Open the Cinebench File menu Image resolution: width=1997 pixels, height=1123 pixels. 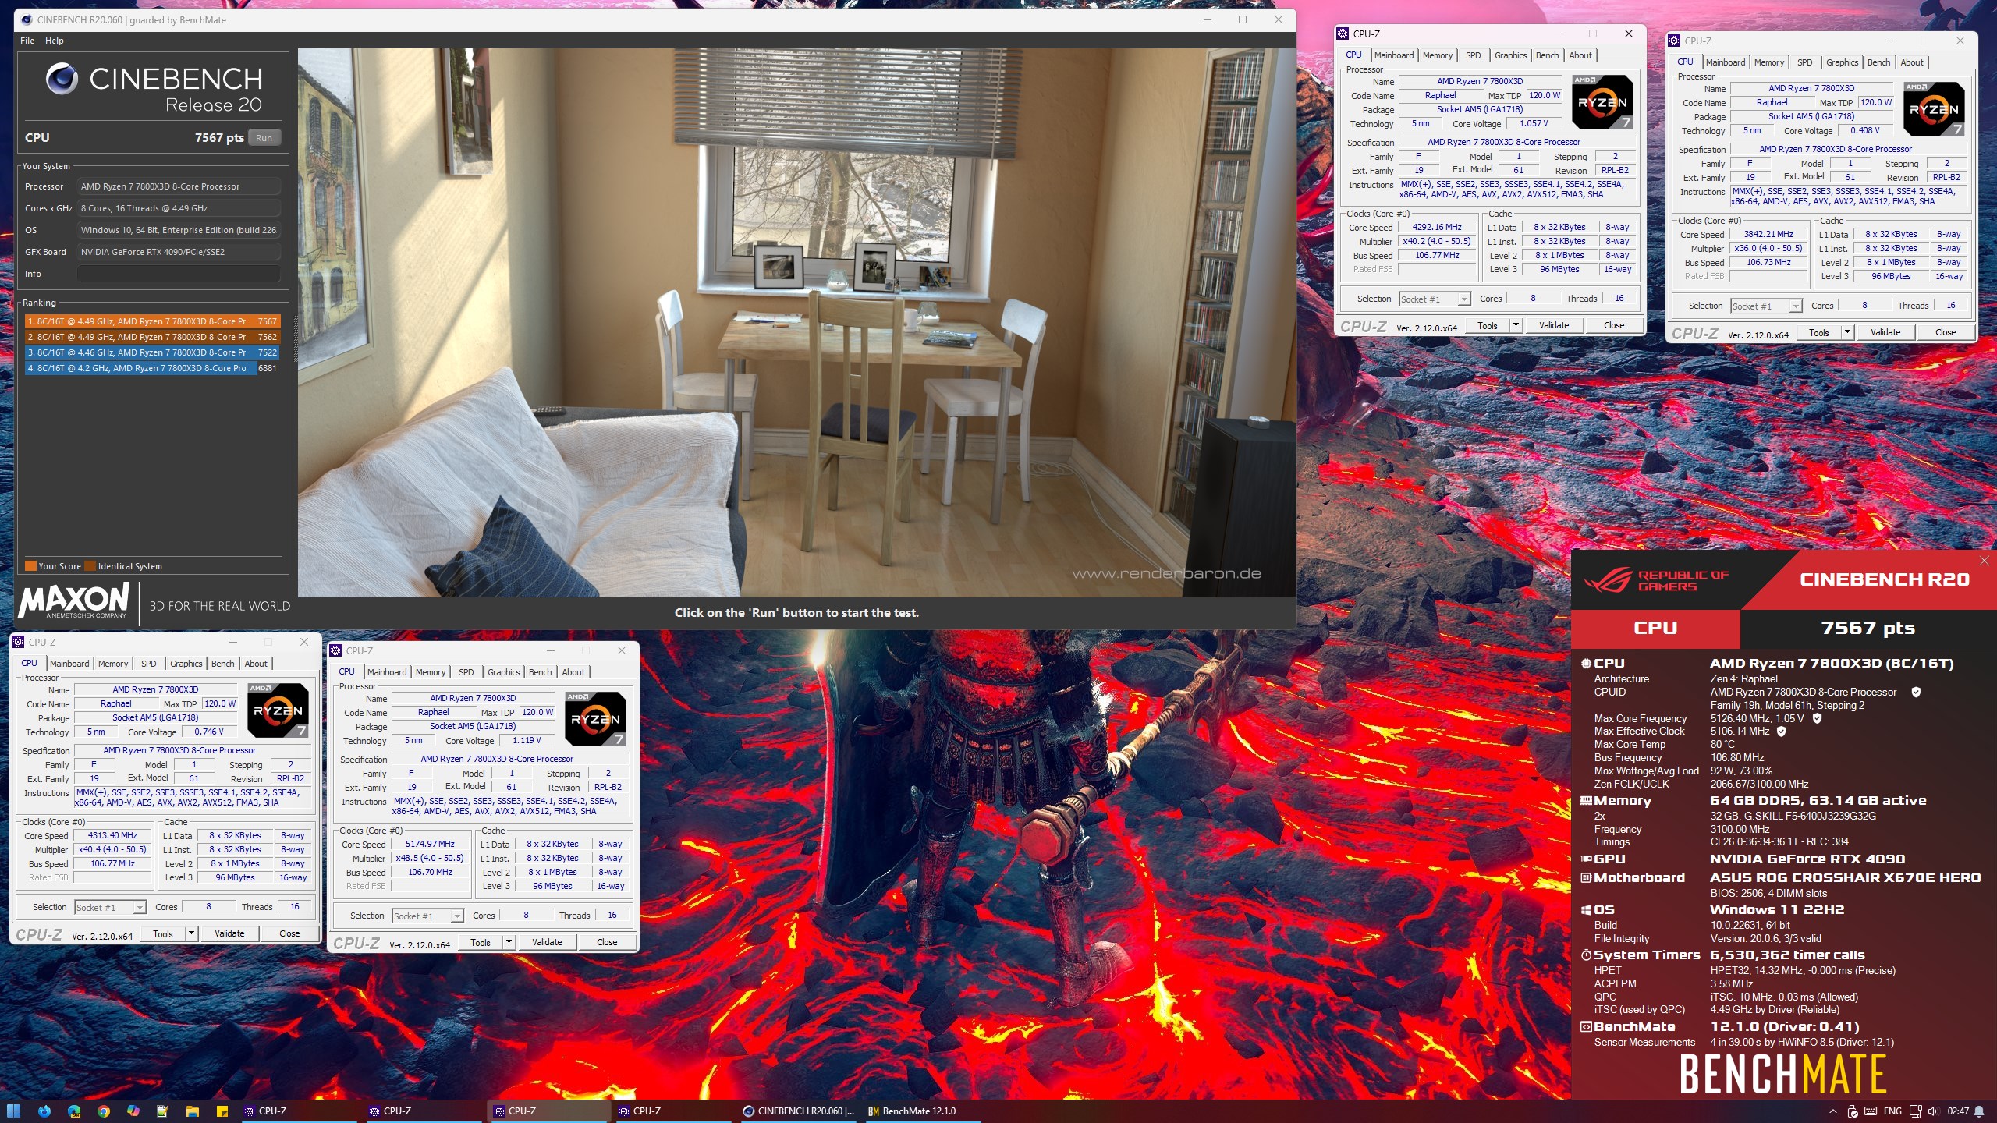[x=27, y=41]
